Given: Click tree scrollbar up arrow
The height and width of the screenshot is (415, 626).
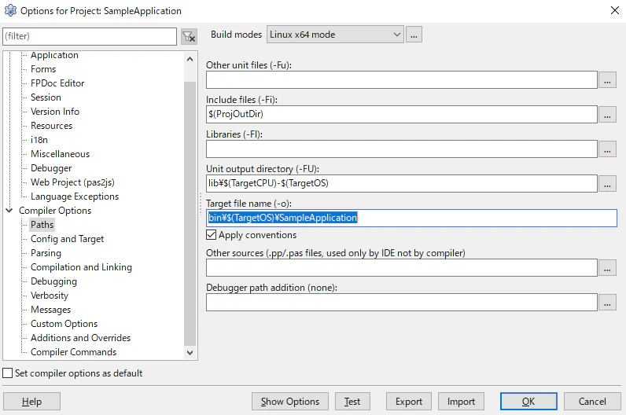Looking at the screenshot, I should (190, 60).
